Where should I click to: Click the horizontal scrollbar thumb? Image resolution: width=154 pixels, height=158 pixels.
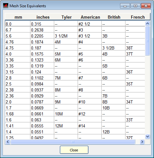click(x=73, y=142)
